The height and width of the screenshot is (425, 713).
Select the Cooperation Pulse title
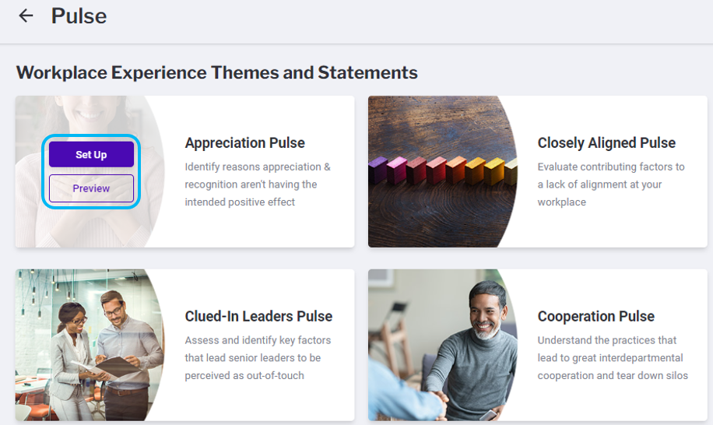[x=595, y=317]
